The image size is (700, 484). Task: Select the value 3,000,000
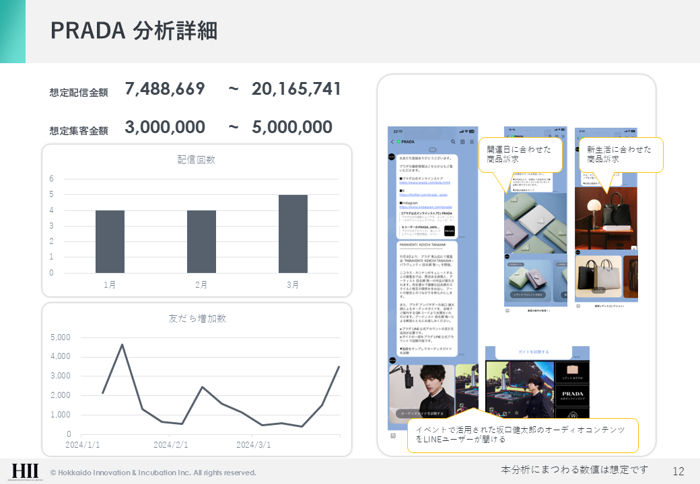[x=165, y=127]
